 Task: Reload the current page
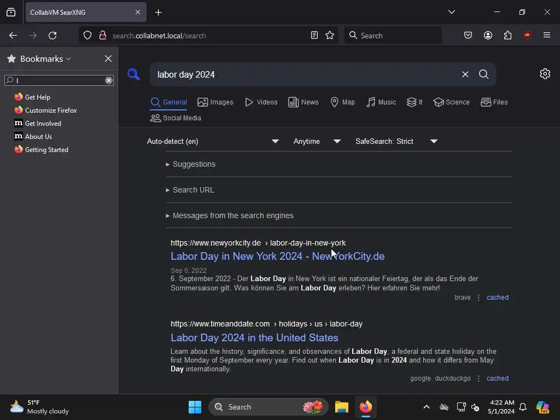click(52, 36)
